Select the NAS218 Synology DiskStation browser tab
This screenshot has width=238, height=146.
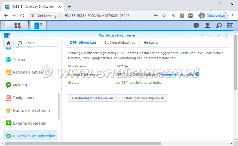(x=33, y=7)
